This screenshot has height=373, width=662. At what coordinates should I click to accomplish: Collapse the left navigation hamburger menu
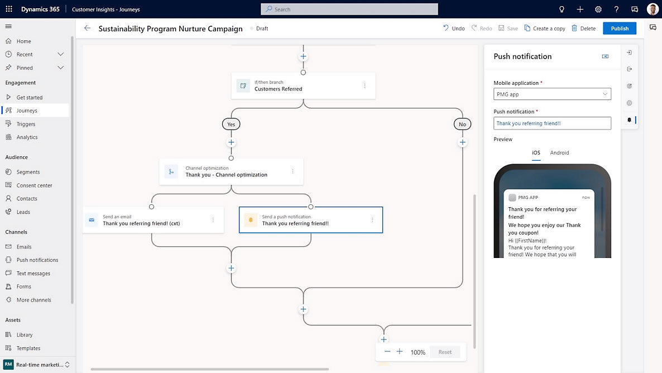point(8,26)
